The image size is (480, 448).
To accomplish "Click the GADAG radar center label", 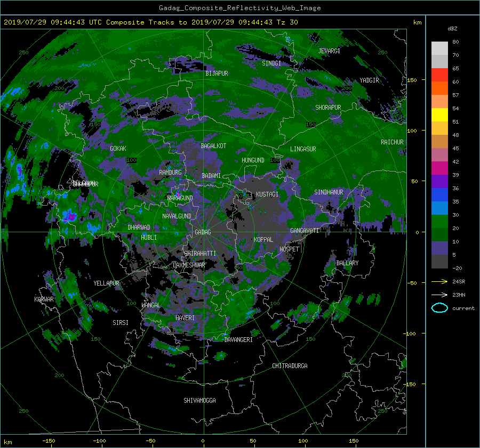I will click(203, 232).
